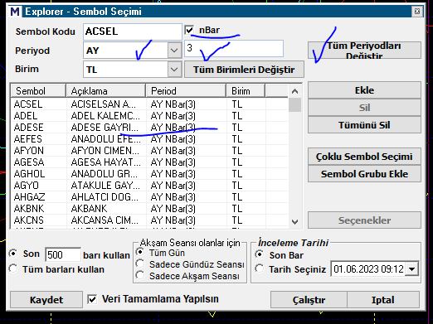Select the ADEL row in list
The image size is (433, 324).
[149, 116]
